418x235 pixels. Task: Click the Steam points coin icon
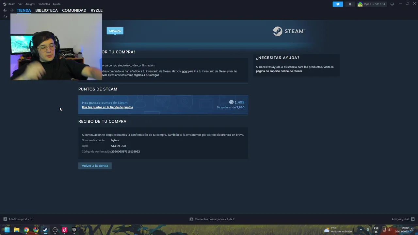[x=231, y=102]
